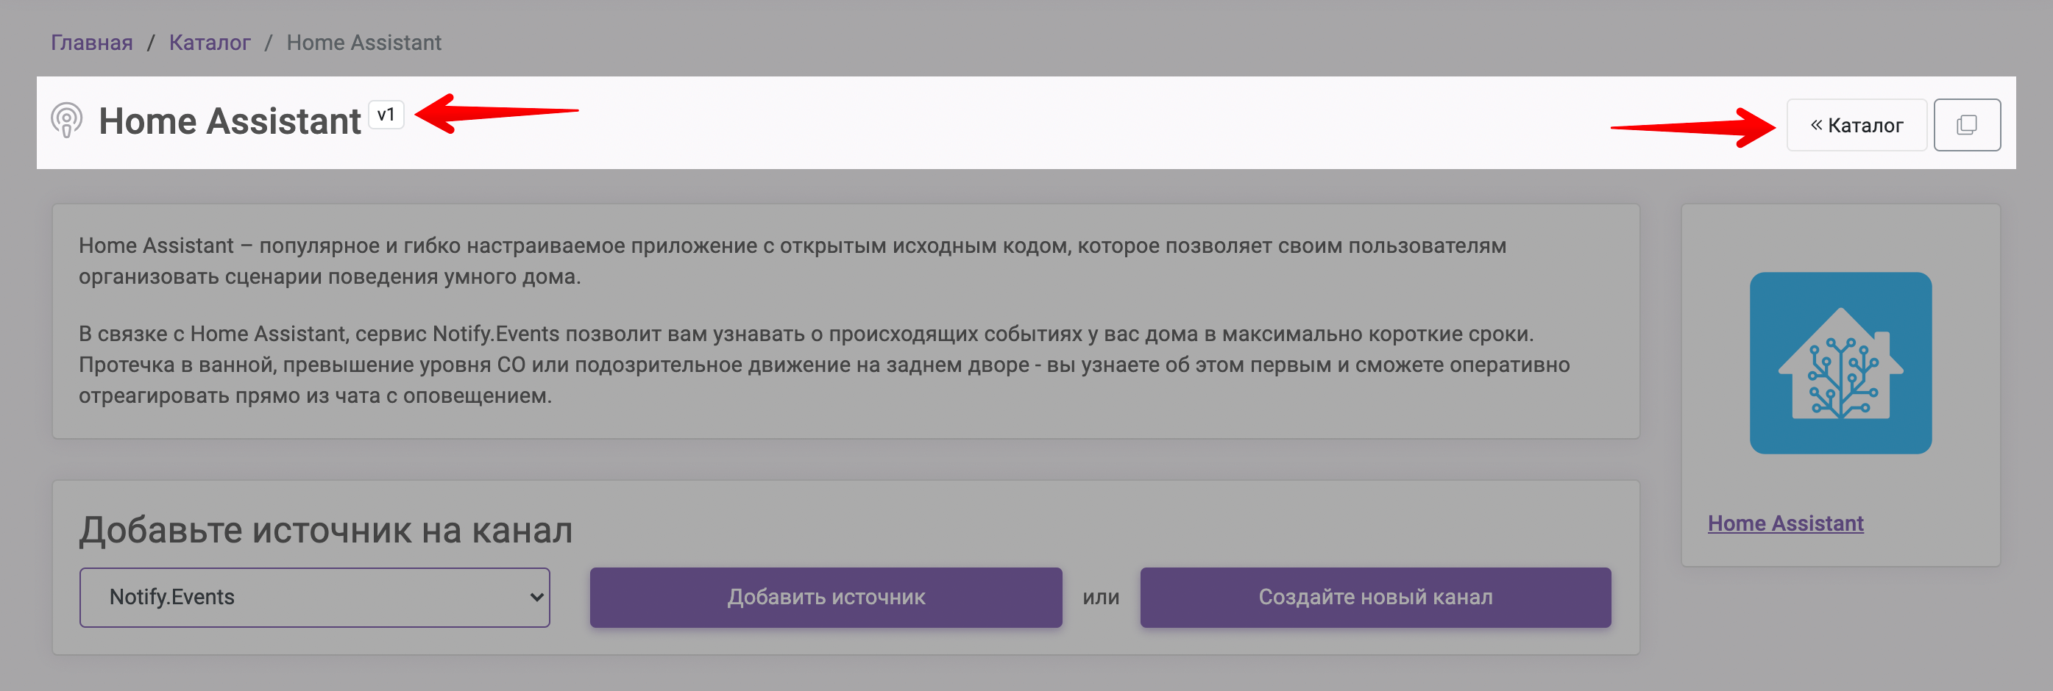Click the copy icon button next to Каталог
The image size is (2053, 691).
click(x=1966, y=125)
